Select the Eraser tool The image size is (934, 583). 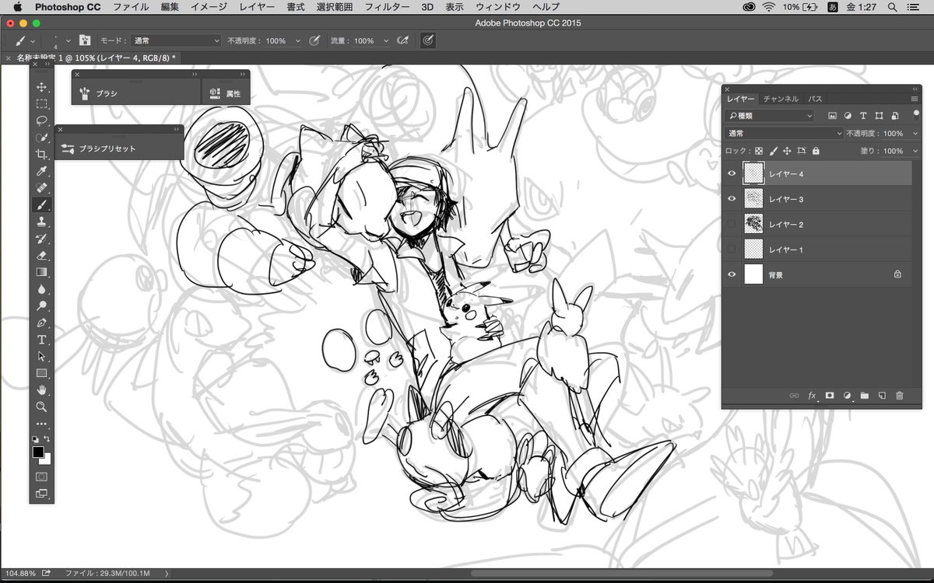(41, 255)
